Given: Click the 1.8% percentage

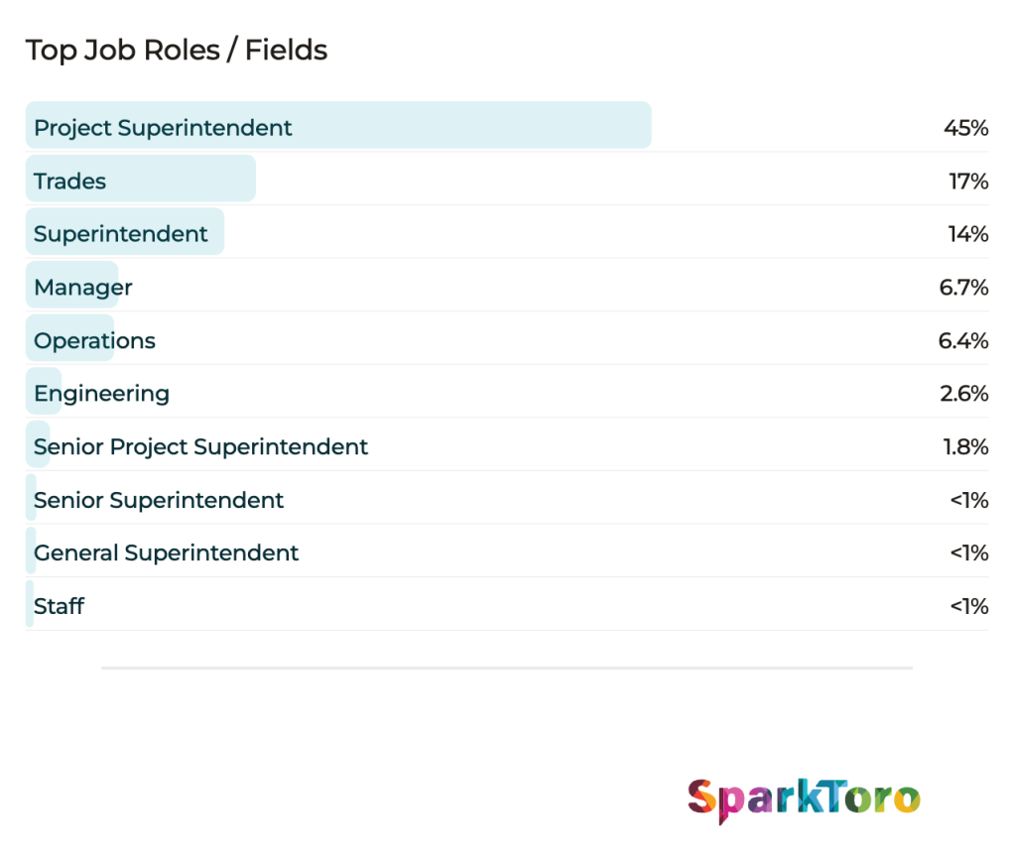Looking at the screenshot, I should pyautogui.click(x=965, y=446).
